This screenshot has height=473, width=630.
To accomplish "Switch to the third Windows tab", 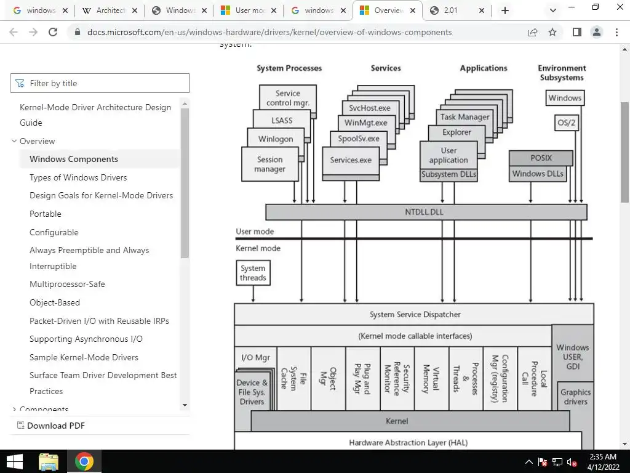I will [x=174, y=10].
